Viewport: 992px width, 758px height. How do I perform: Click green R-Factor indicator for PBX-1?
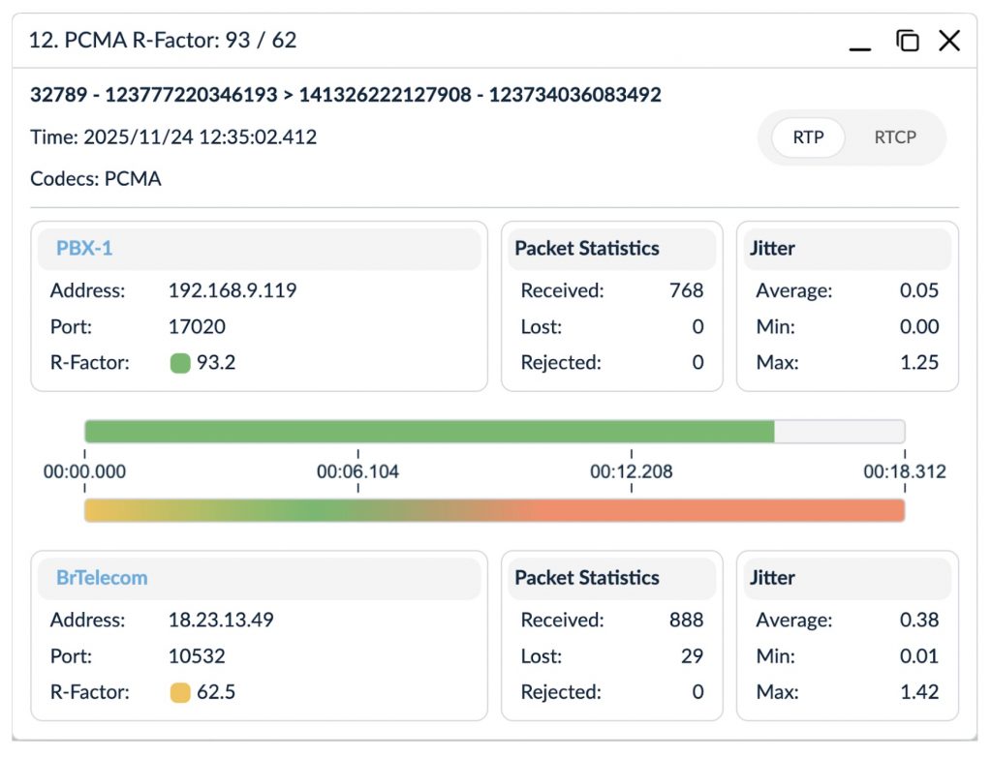[180, 363]
